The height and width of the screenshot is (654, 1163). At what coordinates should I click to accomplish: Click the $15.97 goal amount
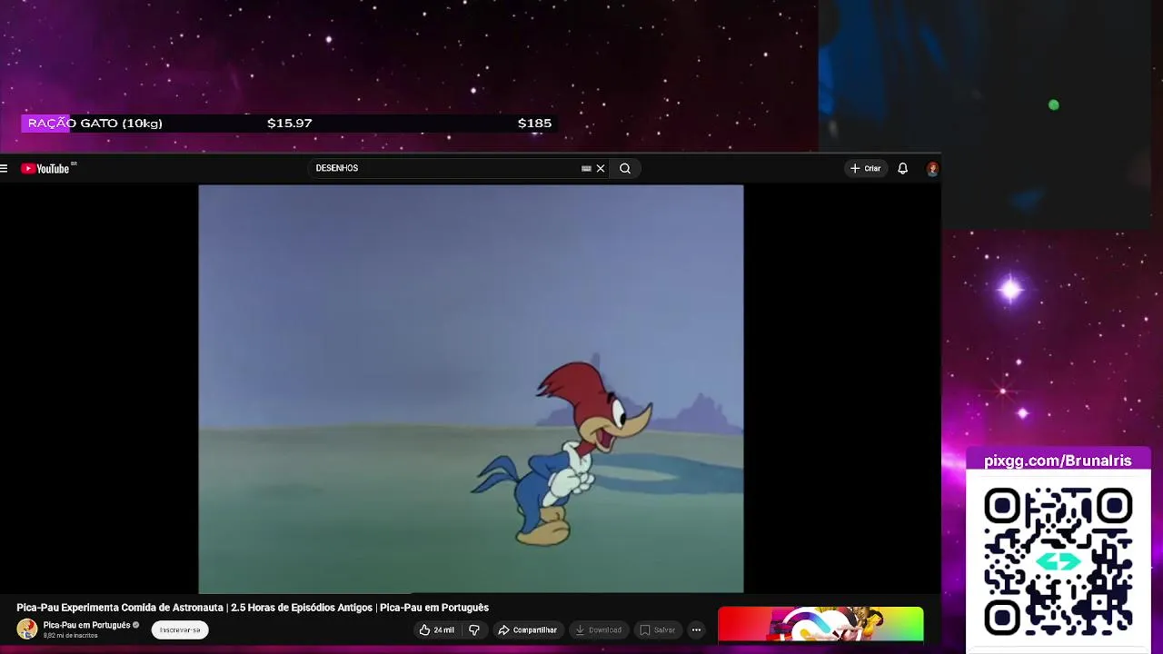pos(290,124)
